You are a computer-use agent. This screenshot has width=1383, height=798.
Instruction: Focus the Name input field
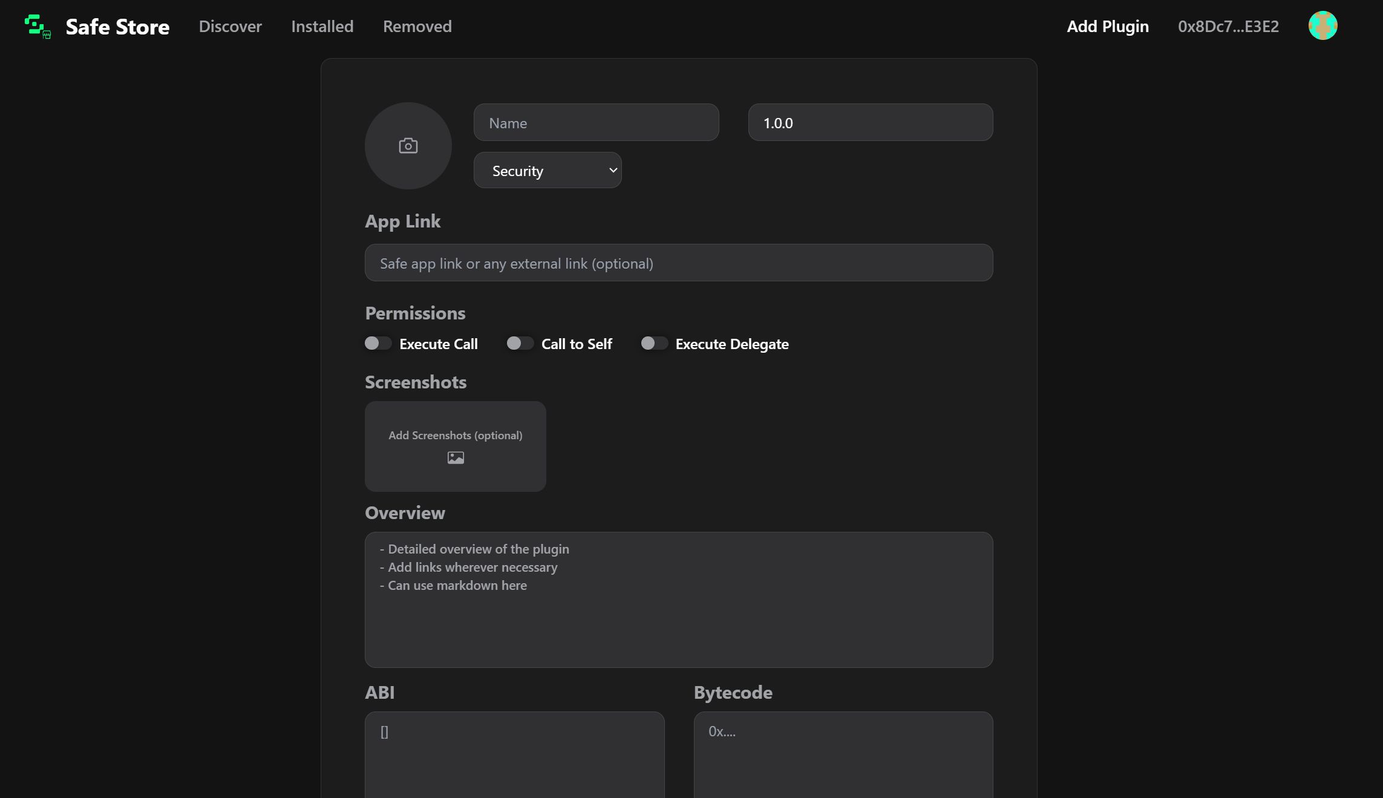click(x=596, y=123)
